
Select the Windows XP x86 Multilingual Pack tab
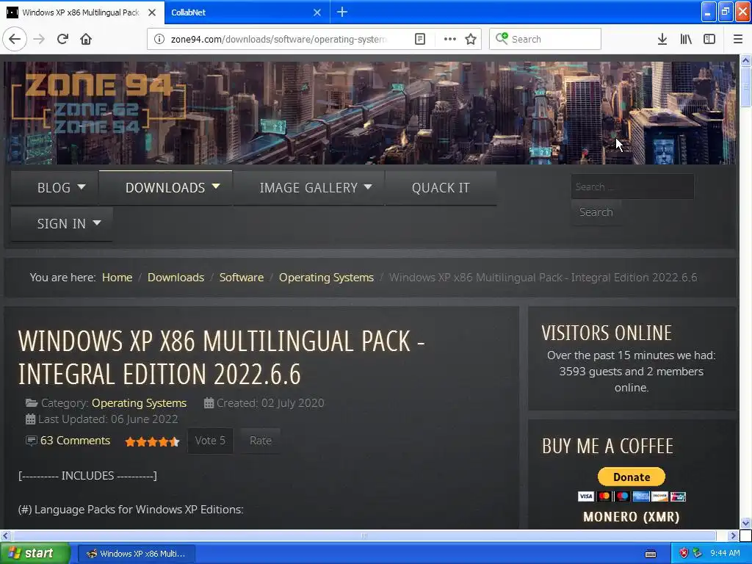[x=82, y=12]
